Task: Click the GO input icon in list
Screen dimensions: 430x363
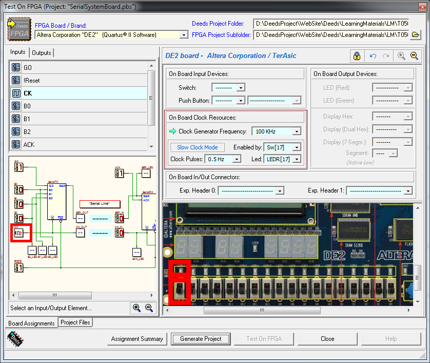Action: coord(16,67)
